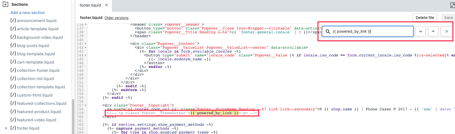The width and height of the screenshot is (455, 134).
Task: Add a new section
Action: 28,13
